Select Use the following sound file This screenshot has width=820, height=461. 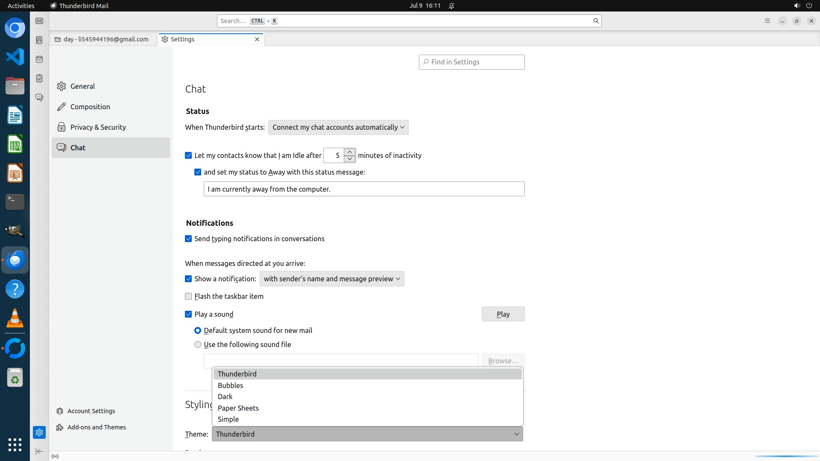tap(198, 344)
